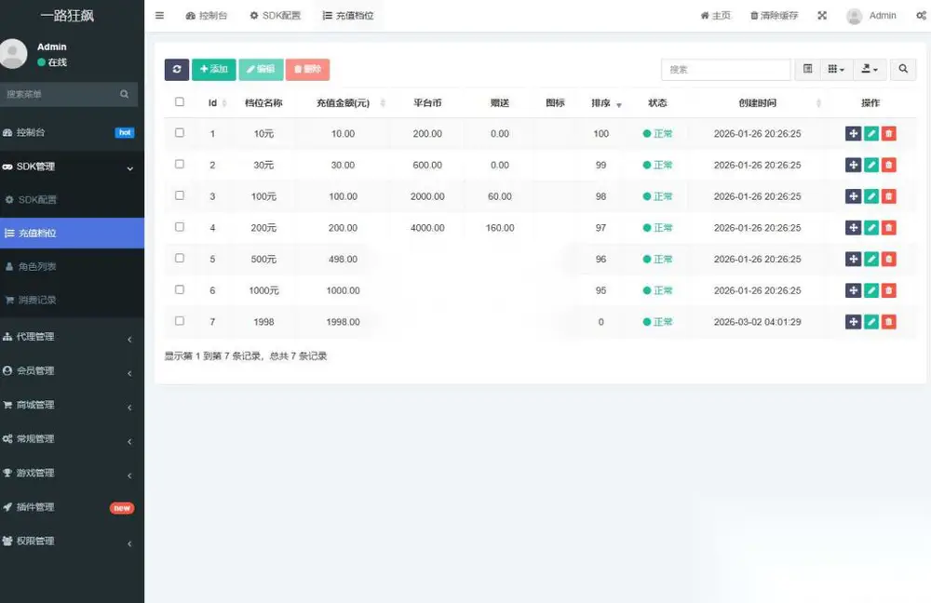Open the export data dropdown
Viewport: 931px width, 603px height.
pos(870,69)
